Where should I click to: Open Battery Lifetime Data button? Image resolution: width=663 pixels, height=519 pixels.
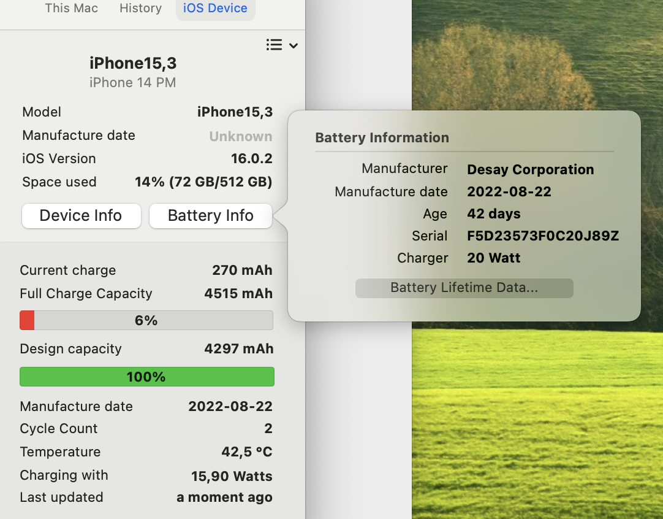464,288
